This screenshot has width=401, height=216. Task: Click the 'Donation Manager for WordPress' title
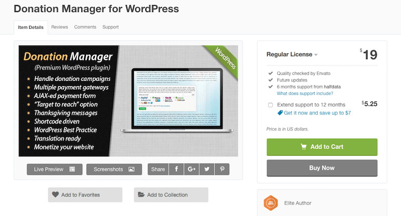click(96, 8)
